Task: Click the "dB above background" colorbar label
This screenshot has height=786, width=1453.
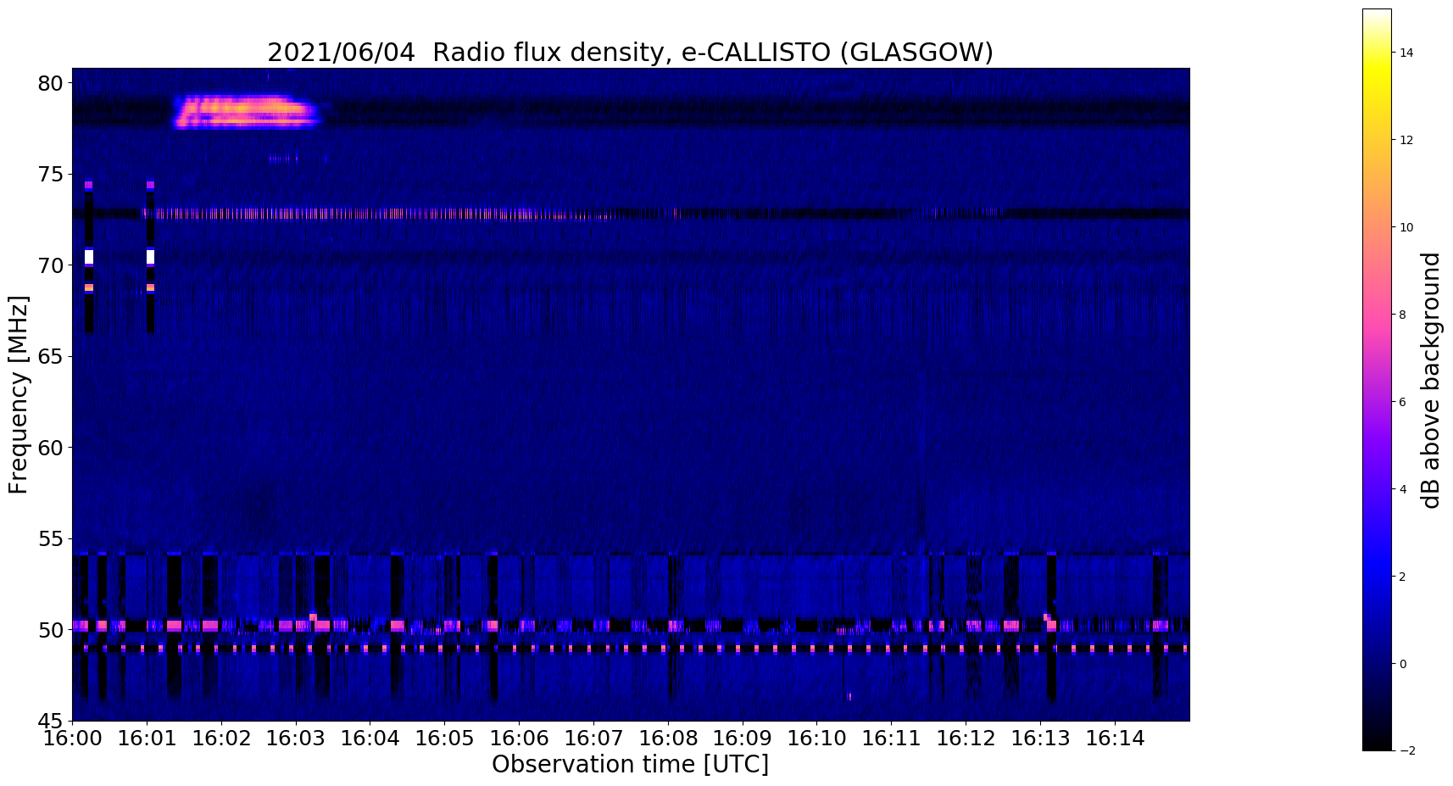Action: (1431, 380)
